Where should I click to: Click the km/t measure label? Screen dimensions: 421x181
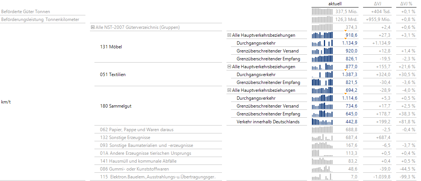(x=6, y=102)
